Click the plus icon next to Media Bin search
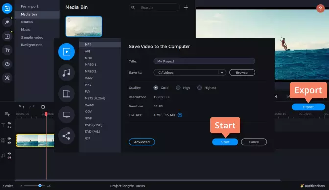 (186, 7)
